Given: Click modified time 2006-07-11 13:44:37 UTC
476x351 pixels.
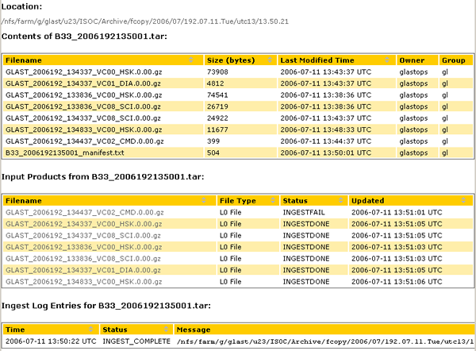Looking at the screenshot, I should coord(326,141).
